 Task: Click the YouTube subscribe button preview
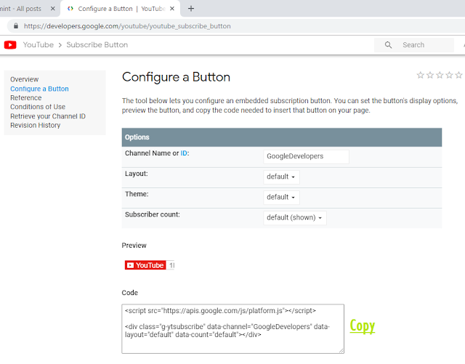coord(145,265)
